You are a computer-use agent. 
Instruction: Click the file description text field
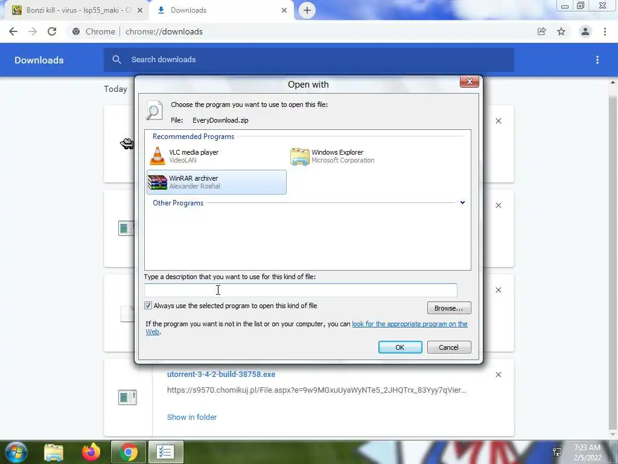301,290
